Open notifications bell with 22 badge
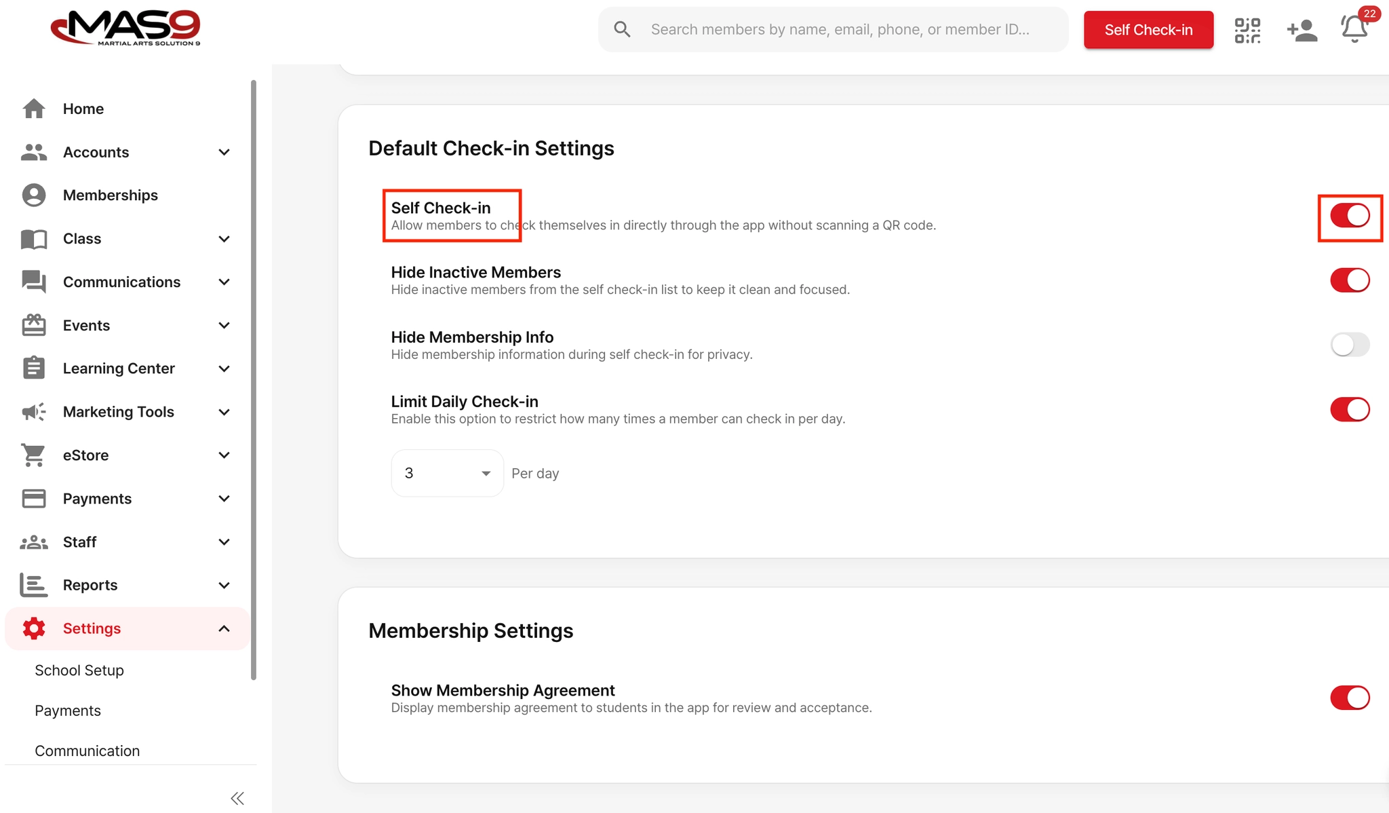Viewport: 1389px width, 813px height. point(1354,29)
